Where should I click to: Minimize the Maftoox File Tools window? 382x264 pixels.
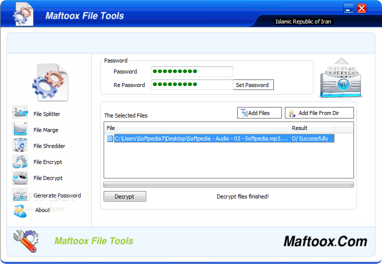click(x=348, y=8)
